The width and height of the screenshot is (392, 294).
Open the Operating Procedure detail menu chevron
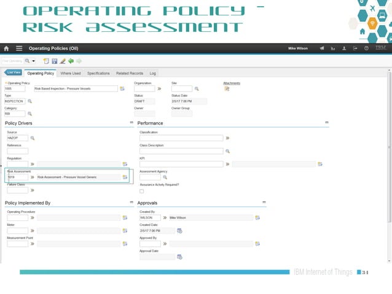coord(32,217)
